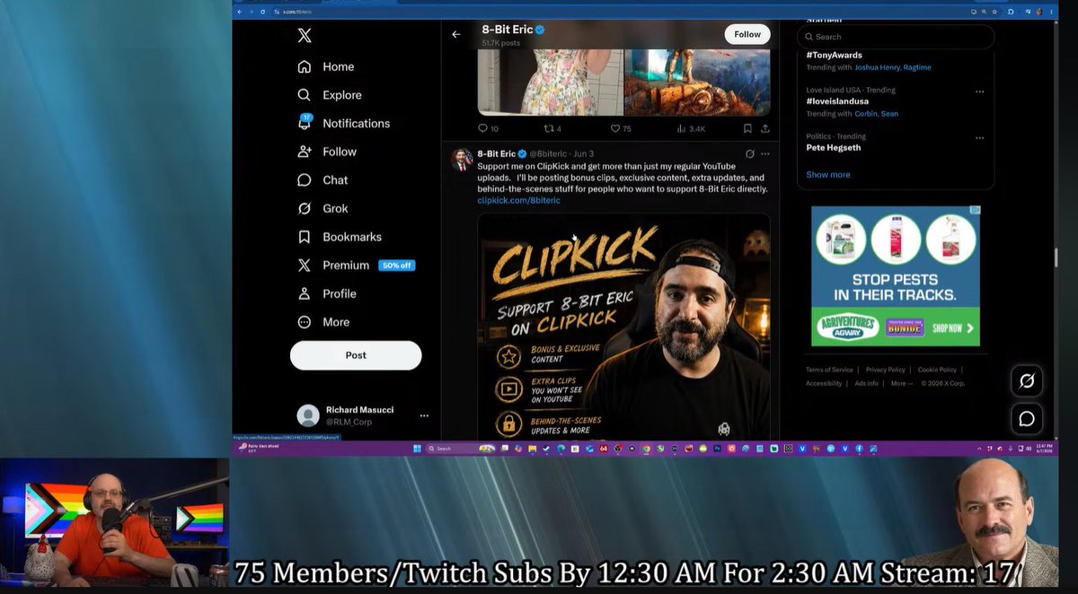The image size is (1078, 594).
Task: Open Notifications with 17 badge
Action: tap(344, 123)
